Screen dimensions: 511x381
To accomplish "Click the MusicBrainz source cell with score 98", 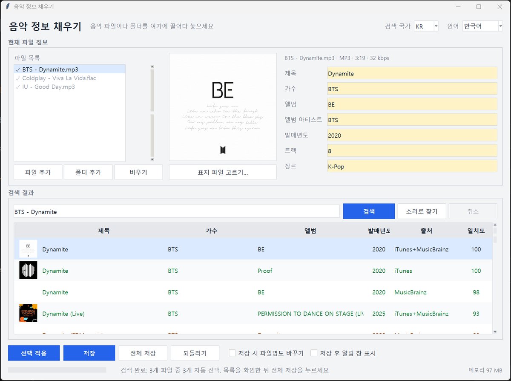I will [411, 292].
